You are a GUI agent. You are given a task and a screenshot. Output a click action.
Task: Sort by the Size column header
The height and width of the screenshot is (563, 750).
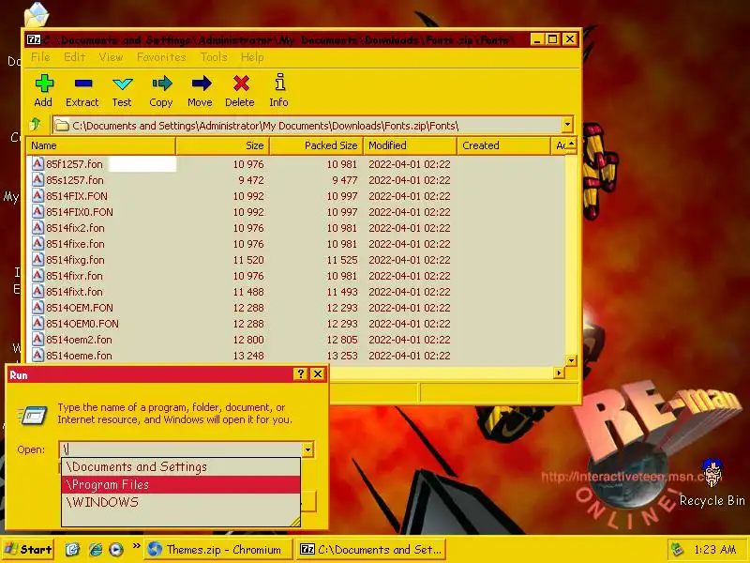(x=222, y=145)
